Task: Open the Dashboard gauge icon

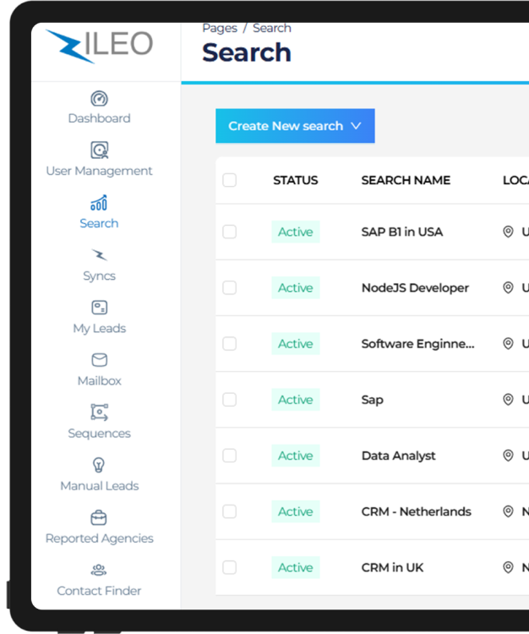Action: click(x=99, y=99)
